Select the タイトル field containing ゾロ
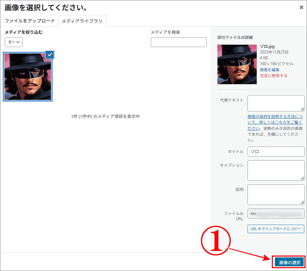Viewport: 307px width, 271px height. tap(276, 151)
